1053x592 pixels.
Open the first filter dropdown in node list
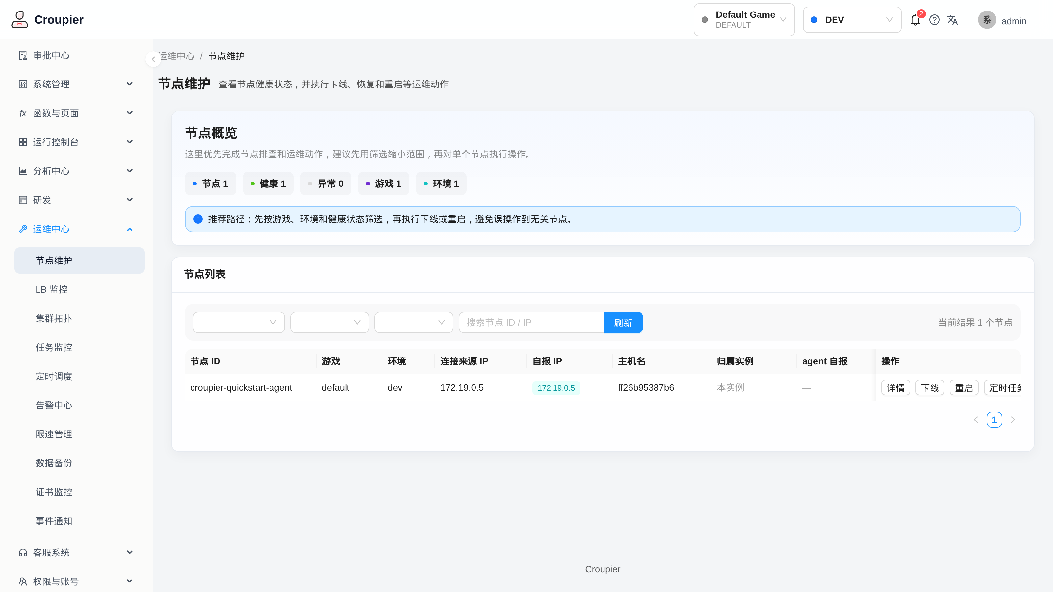(x=239, y=322)
